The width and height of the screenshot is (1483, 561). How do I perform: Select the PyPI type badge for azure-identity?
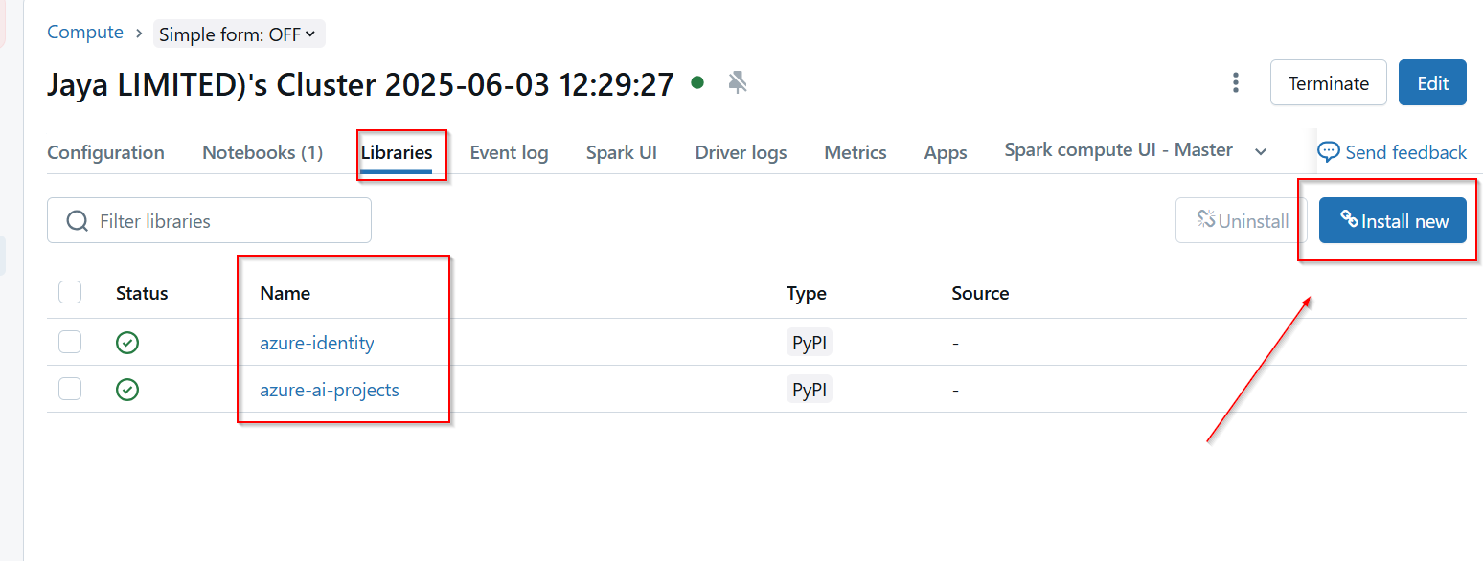coord(809,342)
